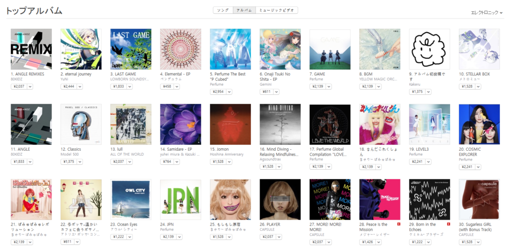This screenshot has height=250, width=512.
Task: Open the エレクトロニック genre dropdown
Action: (x=486, y=12)
